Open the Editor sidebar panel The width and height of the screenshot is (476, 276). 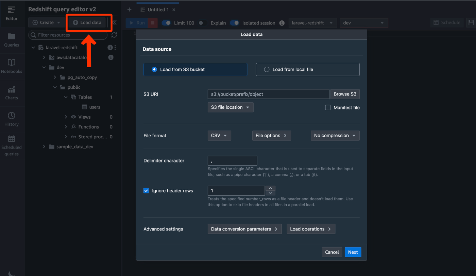(x=12, y=14)
